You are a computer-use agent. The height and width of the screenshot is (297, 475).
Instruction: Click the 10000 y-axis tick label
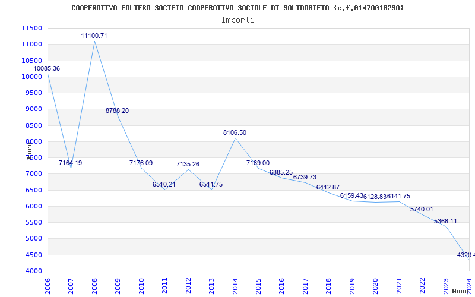(x=32, y=77)
